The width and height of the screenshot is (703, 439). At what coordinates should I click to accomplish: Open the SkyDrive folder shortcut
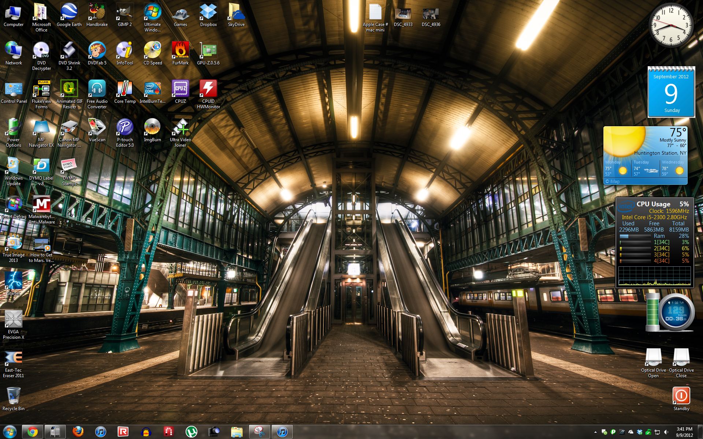(236, 15)
